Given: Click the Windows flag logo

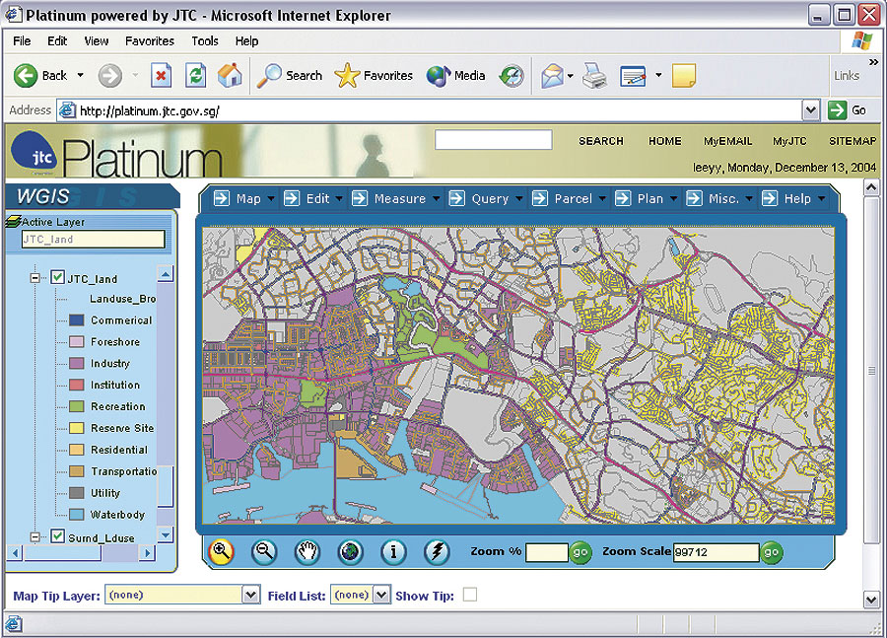Looking at the screenshot, I should (x=862, y=41).
